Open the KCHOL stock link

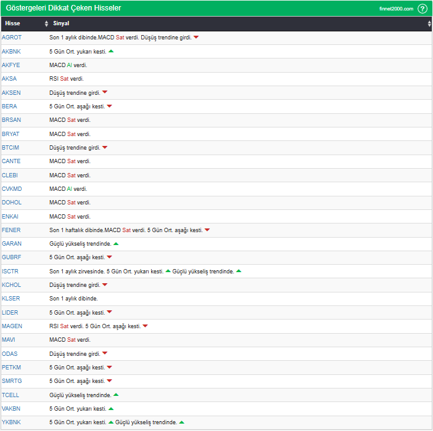pos(11,285)
